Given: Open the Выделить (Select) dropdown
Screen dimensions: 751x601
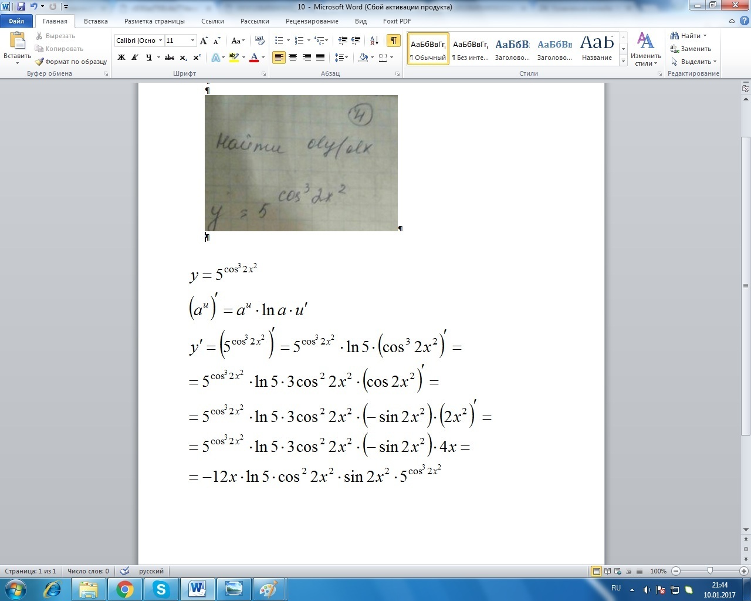Looking at the screenshot, I should (x=694, y=62).
